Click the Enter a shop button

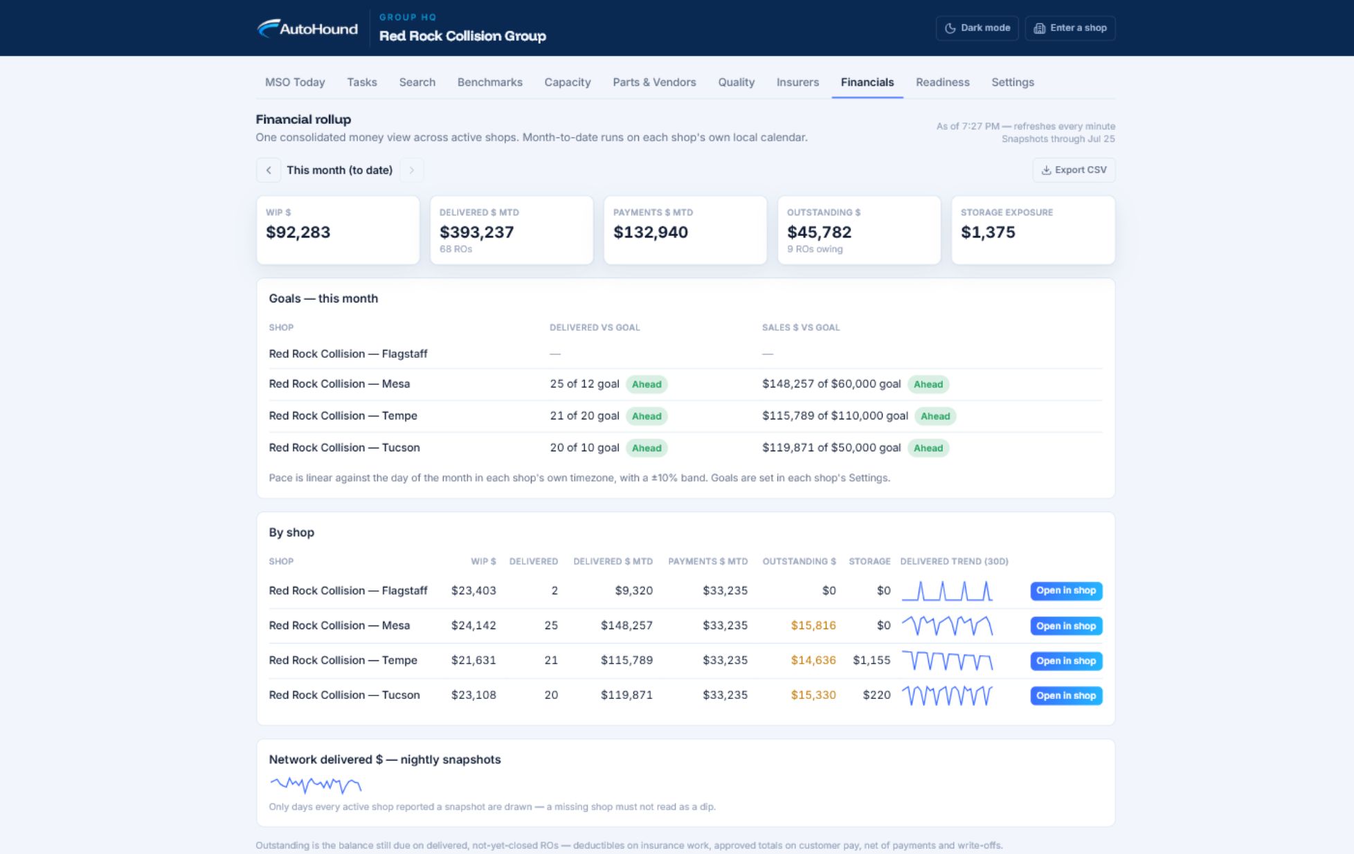point(1070,28)
